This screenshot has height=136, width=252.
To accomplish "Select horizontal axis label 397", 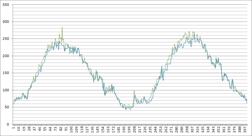I will (245, 130).
